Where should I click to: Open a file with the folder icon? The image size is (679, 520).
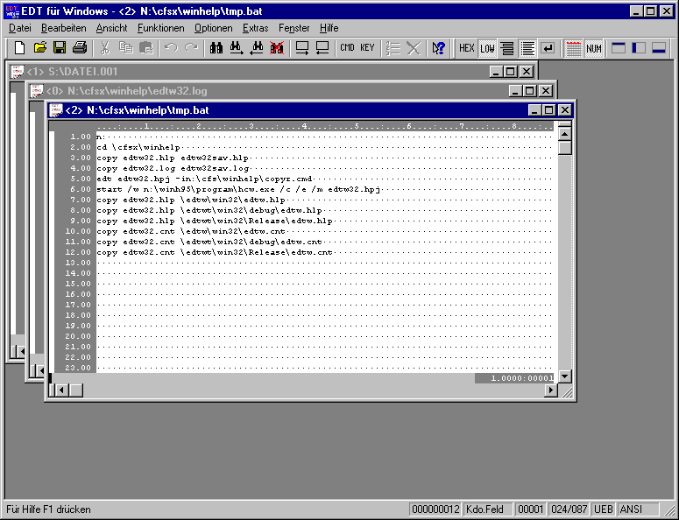[39, 48]
